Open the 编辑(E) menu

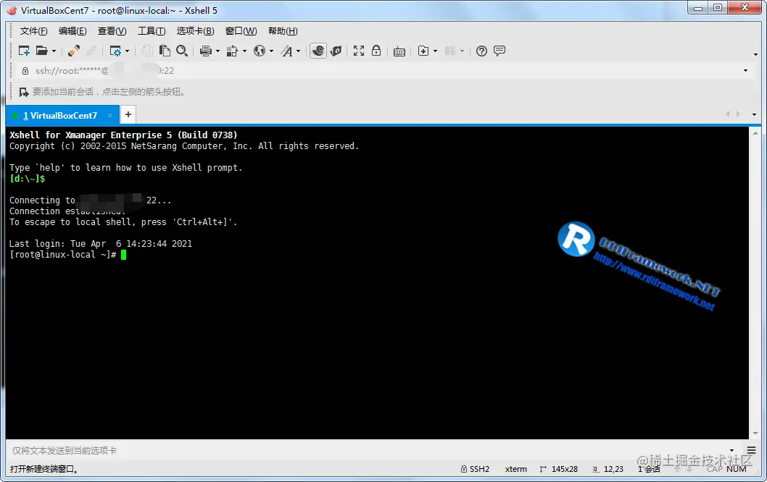click(72, 31)
